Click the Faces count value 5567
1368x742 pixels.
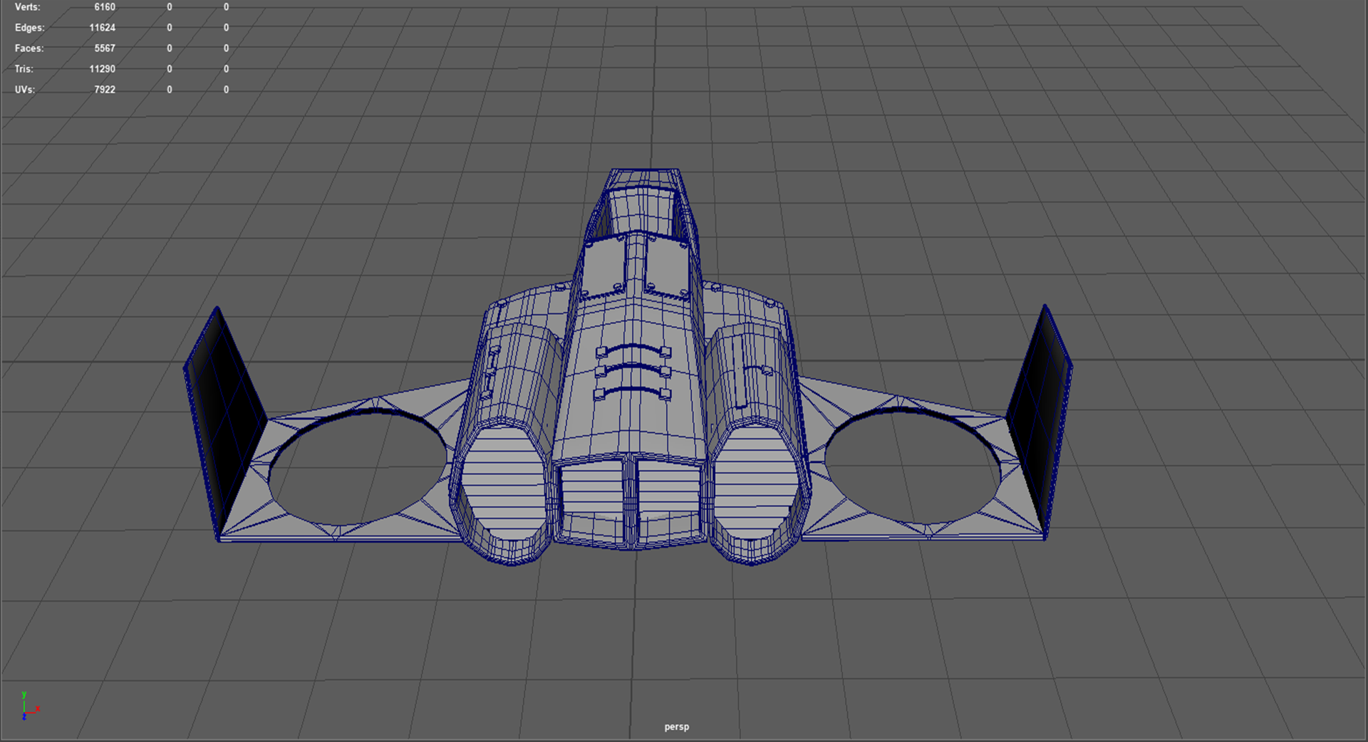pyautogui.click(x=104, y=48)
